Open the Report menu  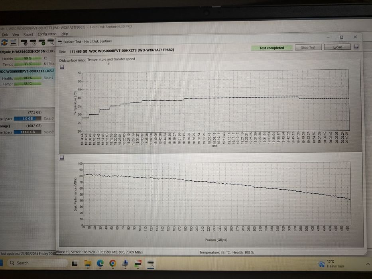click(x=28, y=34)
